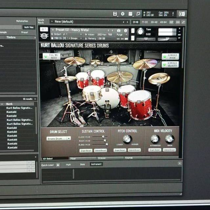This screenshot has height=210, width=210.
Task: Click Drum Reset under Pitch Control
Action: (120, 150)
